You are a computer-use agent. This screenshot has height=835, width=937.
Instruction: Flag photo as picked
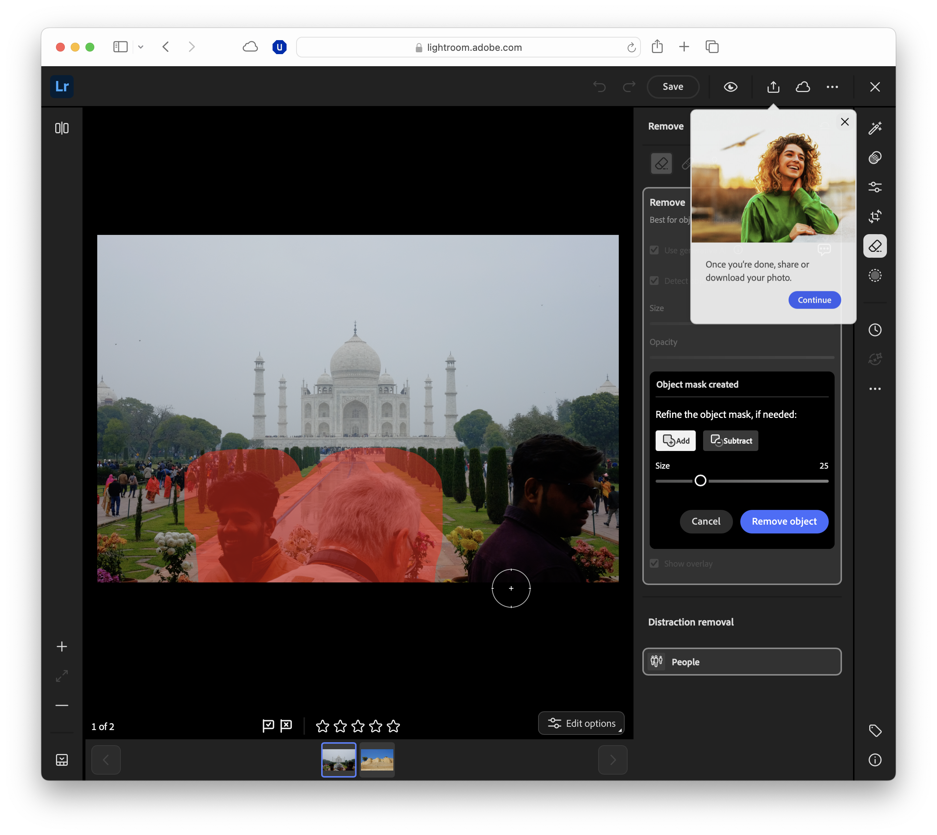tap(268, 725)
